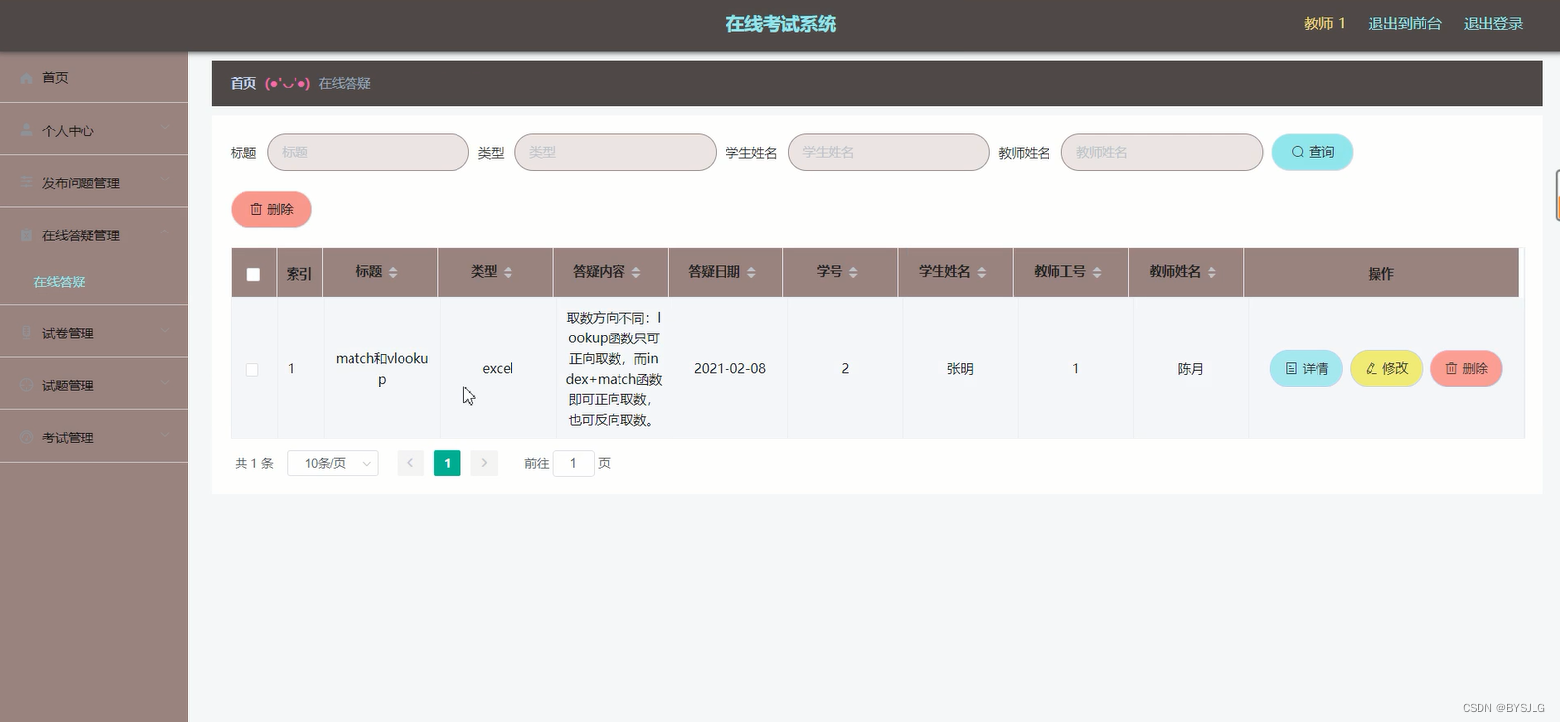This screenshot has width=1560, height=722.
Task: Sort by 类型 column arrows
Action: [x=508, y=272]
